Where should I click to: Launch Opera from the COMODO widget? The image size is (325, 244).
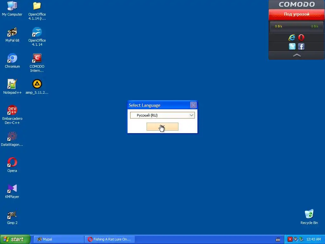point(301,37)
